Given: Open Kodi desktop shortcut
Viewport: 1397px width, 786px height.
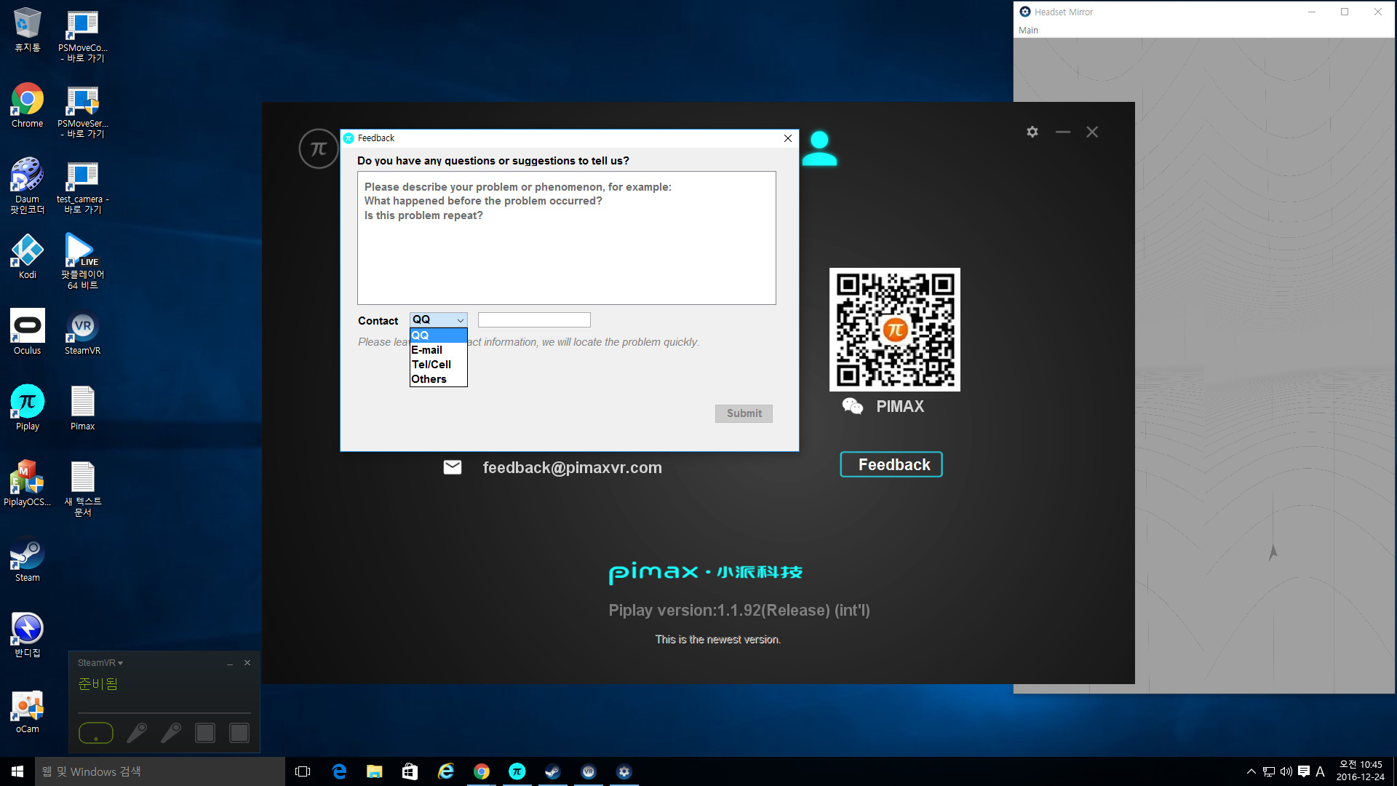Looking at the screenshot, I should [27, 257].
